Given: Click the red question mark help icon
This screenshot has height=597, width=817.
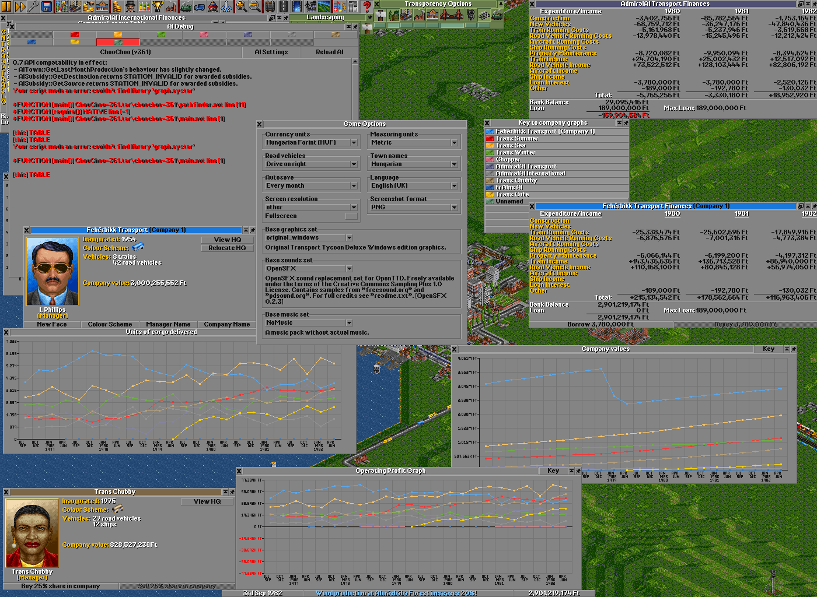Looking at the screenshot, I should pos(367,6).
